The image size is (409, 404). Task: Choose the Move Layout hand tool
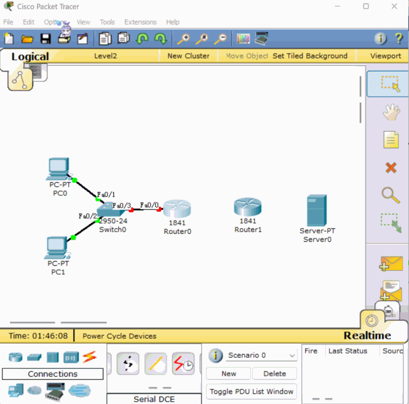click(x=391, y=112)
